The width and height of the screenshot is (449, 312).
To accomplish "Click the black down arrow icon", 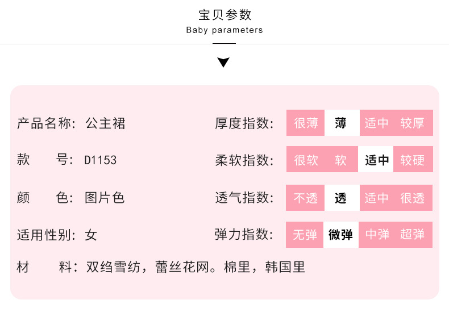I will [224, 62].
